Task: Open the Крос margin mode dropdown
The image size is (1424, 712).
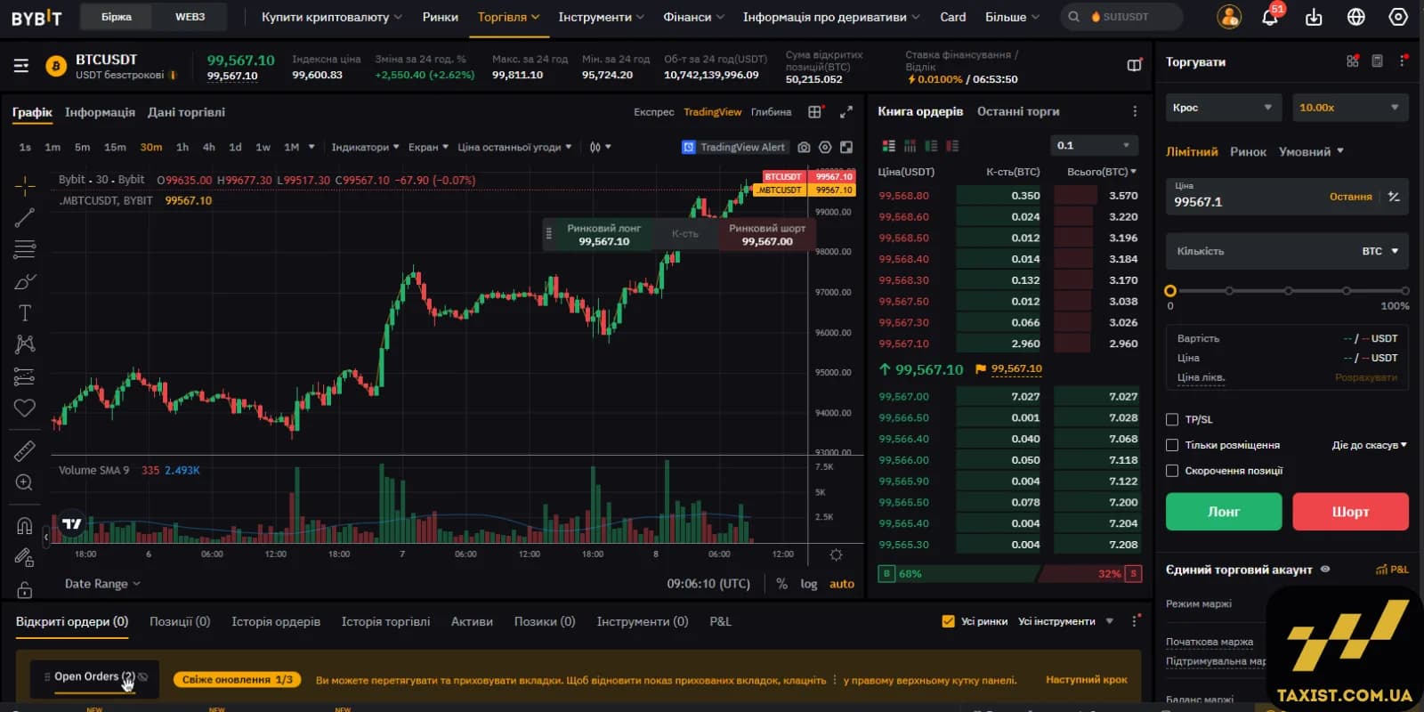Action: tap(1224, 108)
